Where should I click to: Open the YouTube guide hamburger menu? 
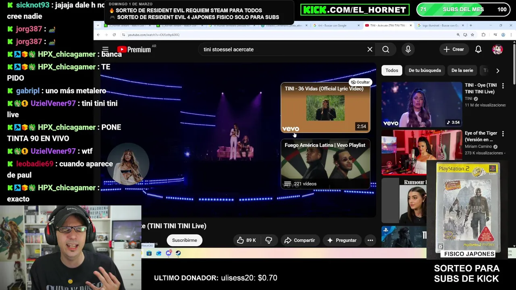(x=105, y=49)
